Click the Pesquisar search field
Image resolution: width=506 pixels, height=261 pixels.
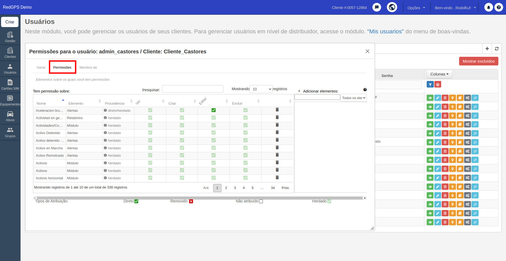(x=193, y=89)
